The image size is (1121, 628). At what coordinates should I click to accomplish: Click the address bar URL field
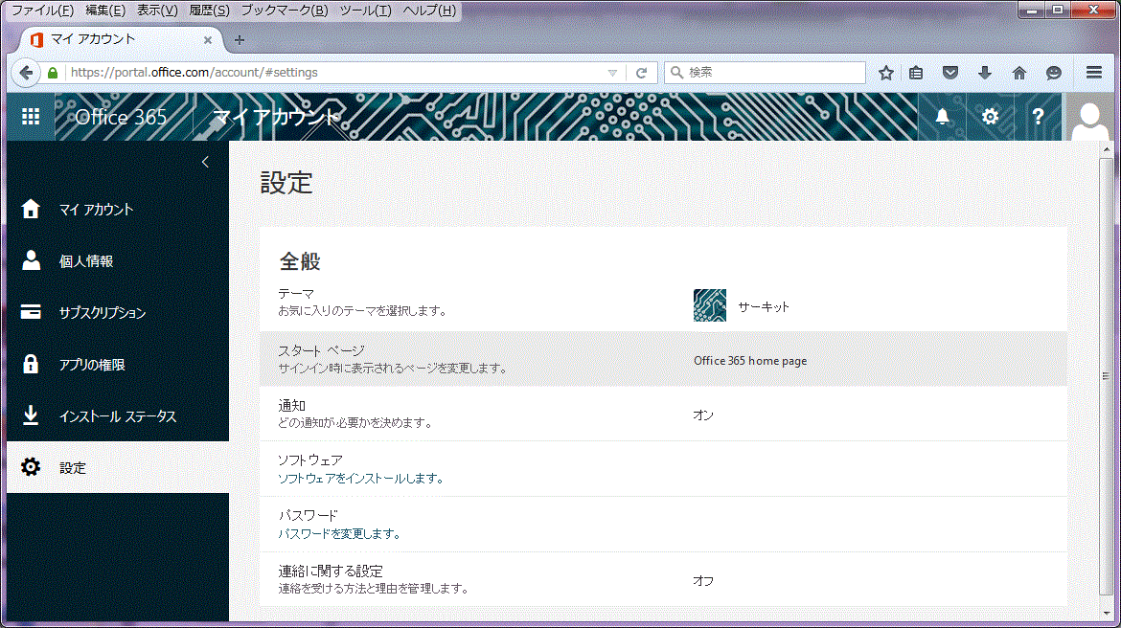pos(336,72)
